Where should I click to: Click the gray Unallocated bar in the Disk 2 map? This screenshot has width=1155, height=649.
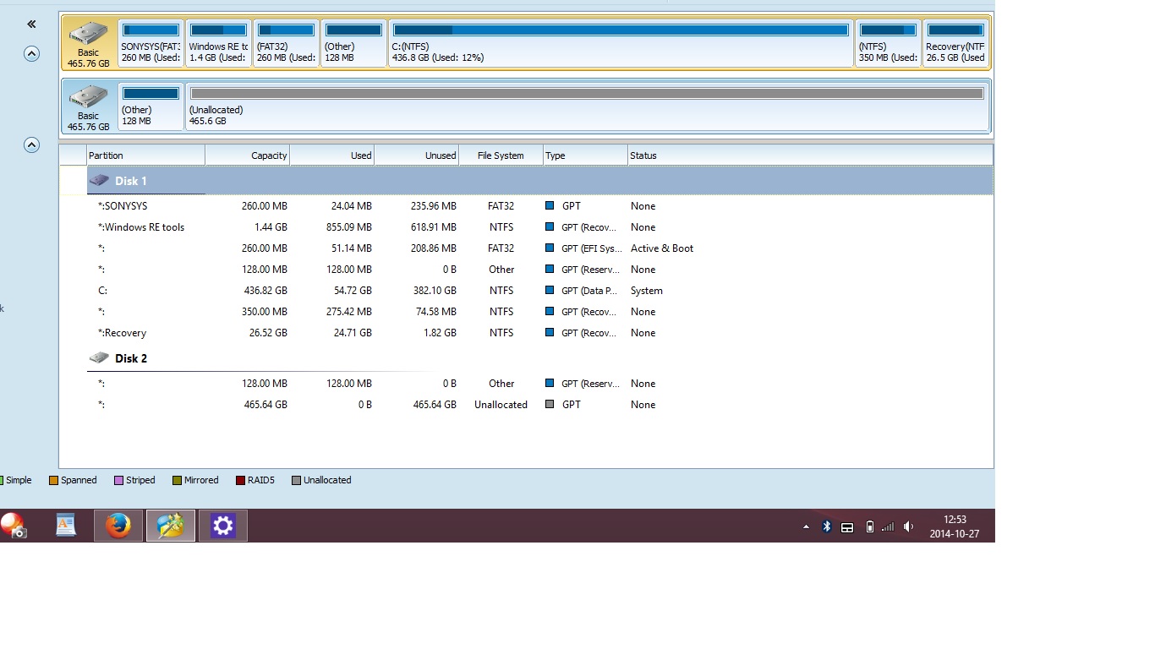click(x=587, y=93)
